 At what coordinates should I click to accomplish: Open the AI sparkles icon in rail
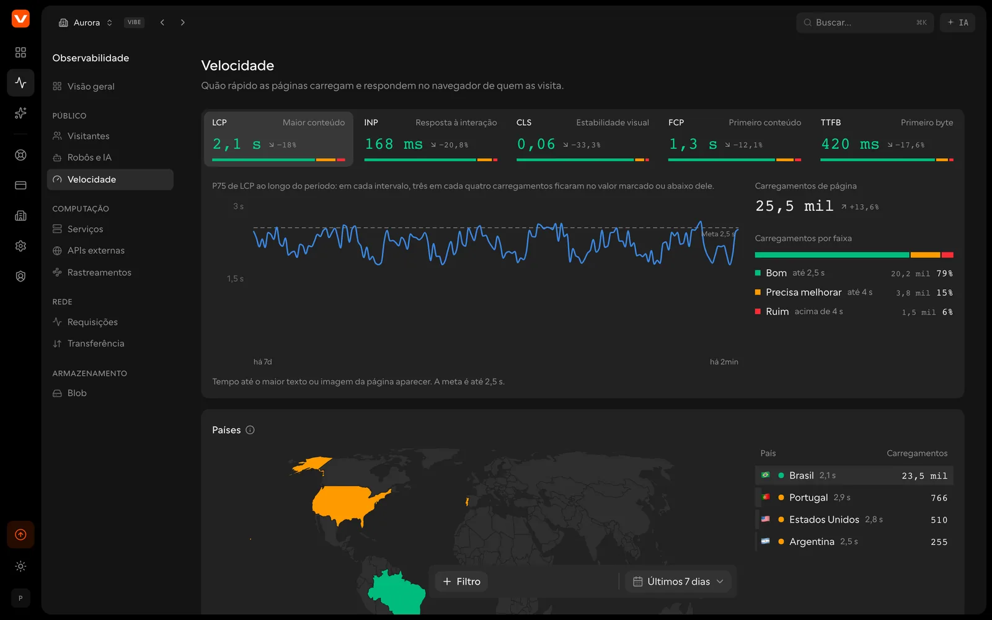[20, 113]
